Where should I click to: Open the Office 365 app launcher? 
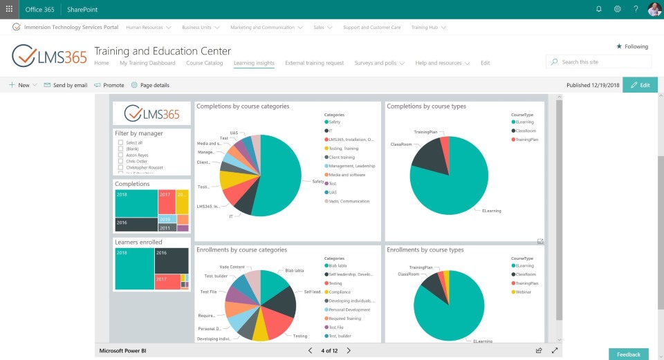click(9, 9)
